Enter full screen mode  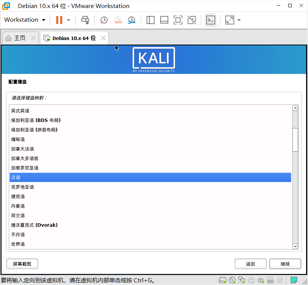(178, 20)
